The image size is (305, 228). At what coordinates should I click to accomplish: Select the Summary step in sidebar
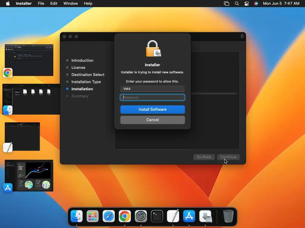click(x=80, y=96)
